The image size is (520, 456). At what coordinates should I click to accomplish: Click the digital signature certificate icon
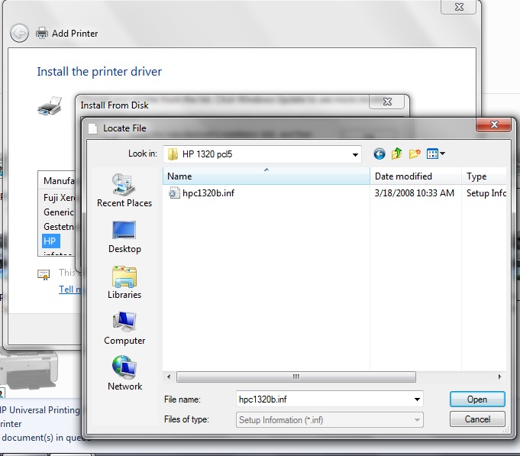pos(44,275)
